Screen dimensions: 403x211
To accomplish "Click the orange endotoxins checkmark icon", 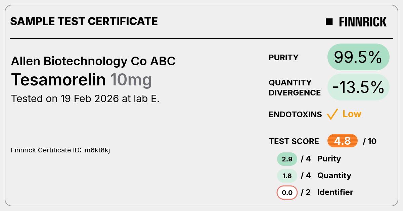I will click(x=332, y=114).
